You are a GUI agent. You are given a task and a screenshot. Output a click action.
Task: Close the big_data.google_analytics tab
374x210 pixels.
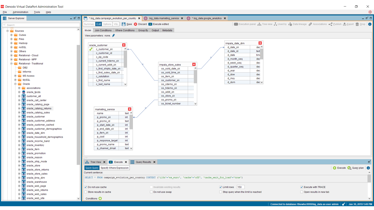pos(225,18)
